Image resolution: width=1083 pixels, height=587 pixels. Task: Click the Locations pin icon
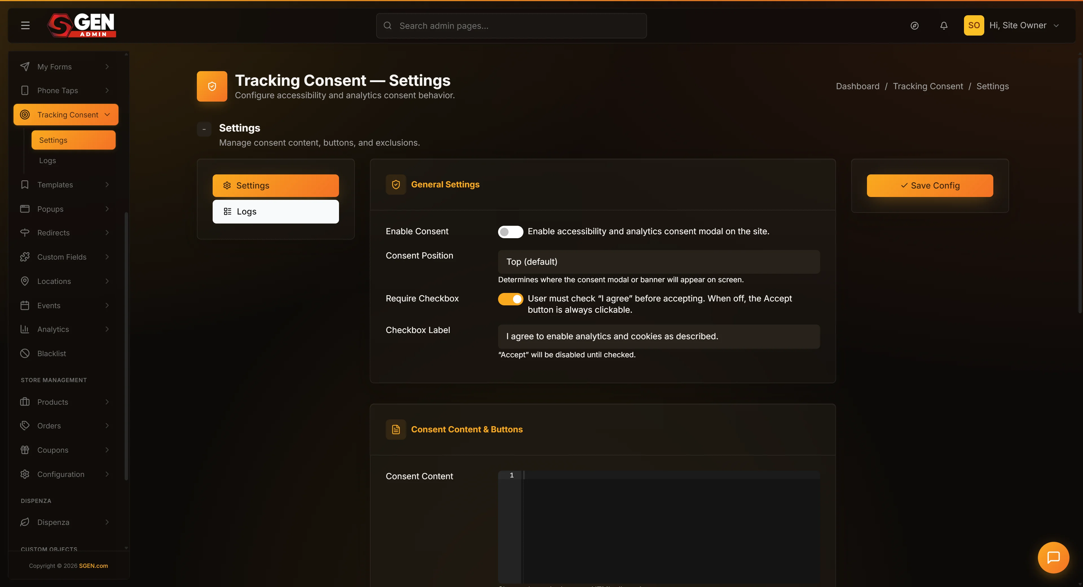click(x=25, y=281)
